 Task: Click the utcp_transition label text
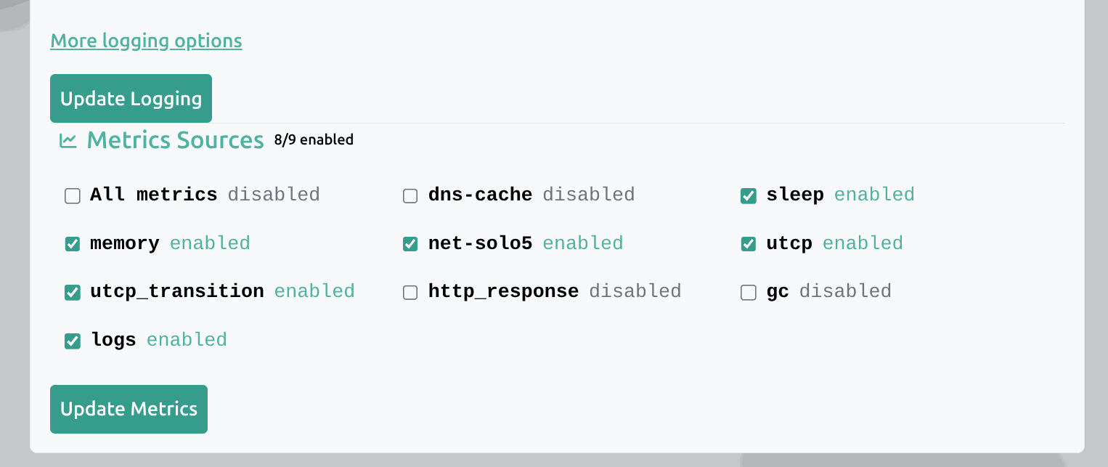177,291
